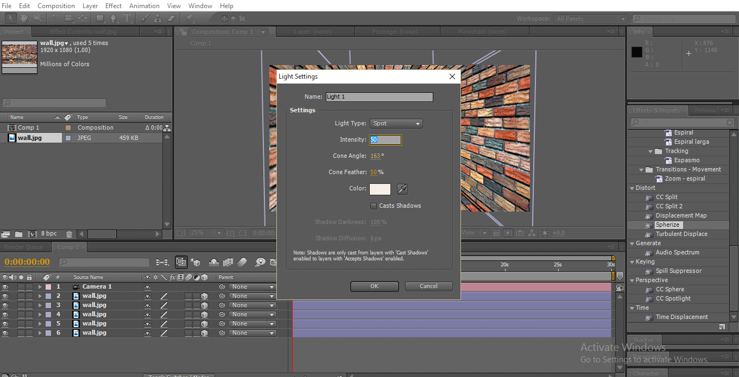
Task: Click OK in Light Settings
Action: click(x=374, y=286)
